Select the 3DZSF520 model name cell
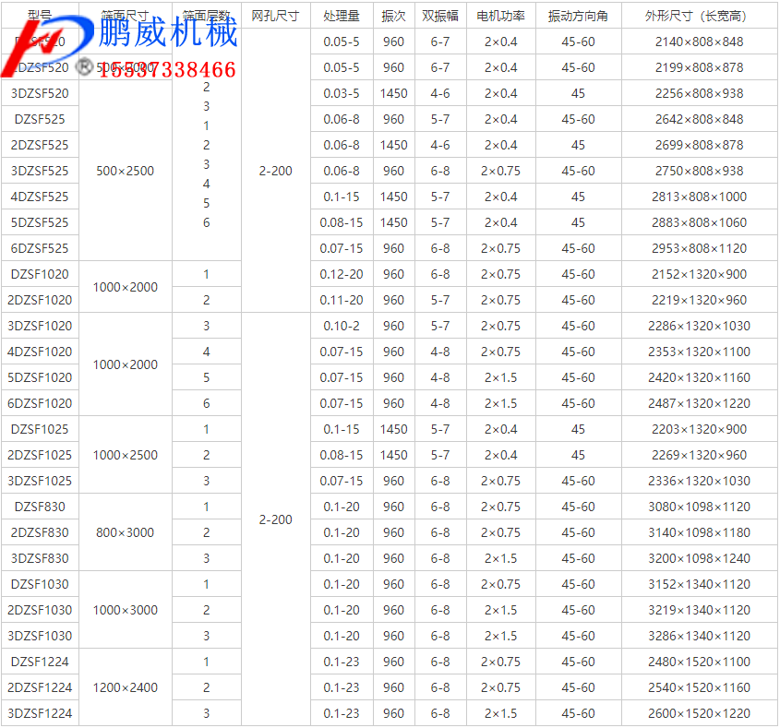 coord(39,92)
